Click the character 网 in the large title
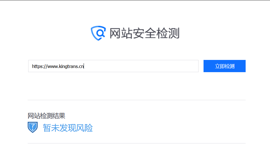 (x=115, y=33)
